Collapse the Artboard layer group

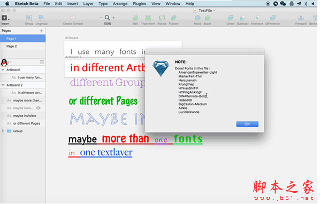[x=3, y=69]
